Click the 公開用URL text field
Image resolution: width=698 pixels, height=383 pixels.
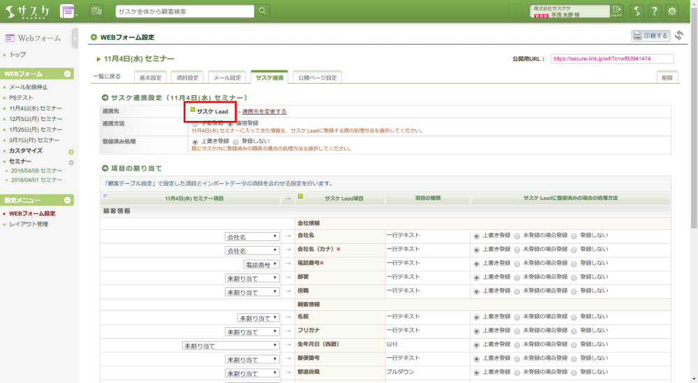click(x=612, y=59)
